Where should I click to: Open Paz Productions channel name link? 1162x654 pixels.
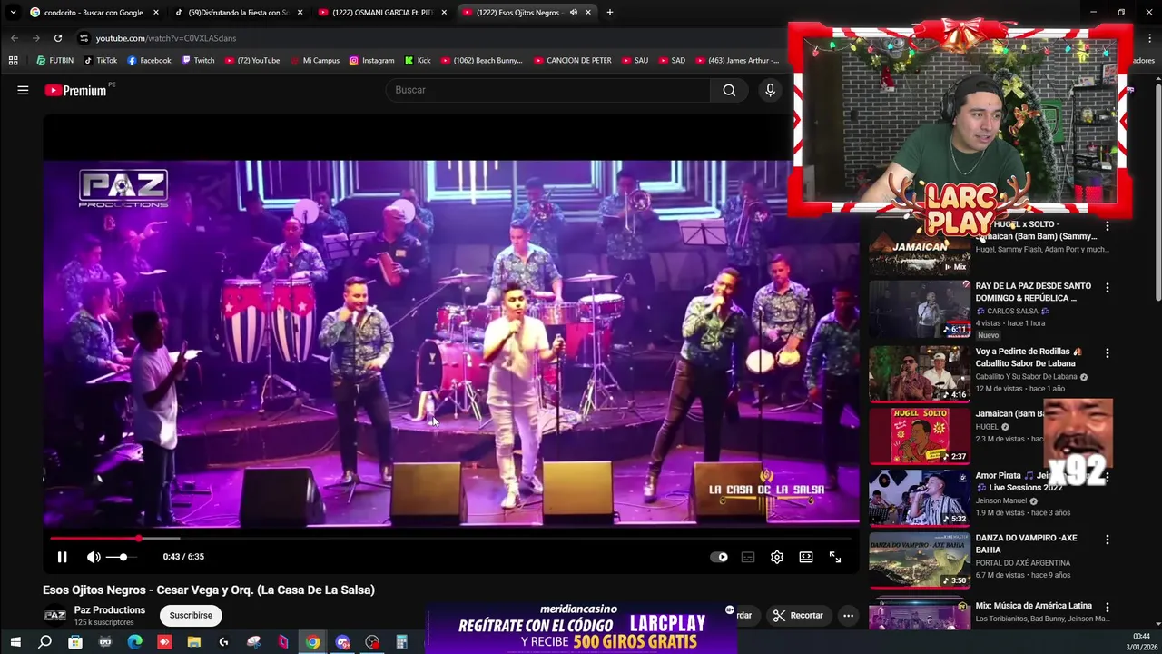(x=110, y=609)
